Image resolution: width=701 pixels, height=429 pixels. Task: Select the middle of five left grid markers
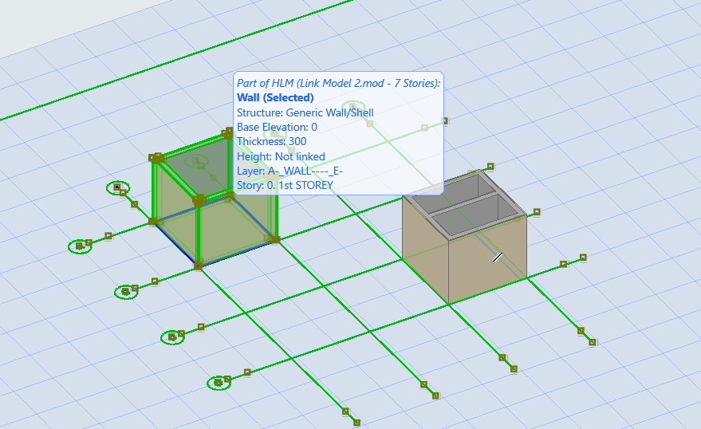click(126, 292)
